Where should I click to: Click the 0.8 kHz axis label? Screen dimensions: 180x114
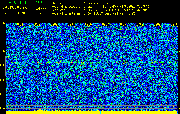coord(2,80)
